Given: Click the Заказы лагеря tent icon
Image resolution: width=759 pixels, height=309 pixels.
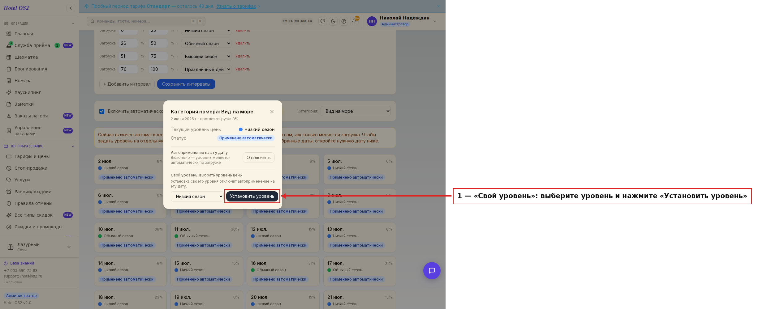Looking at the screenshot, I should pyautogui.click(x=9, y=116).
